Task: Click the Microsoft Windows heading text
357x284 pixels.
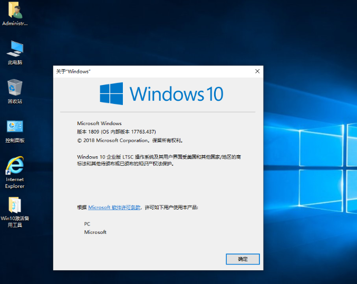Action: click(x=99, y=124)
